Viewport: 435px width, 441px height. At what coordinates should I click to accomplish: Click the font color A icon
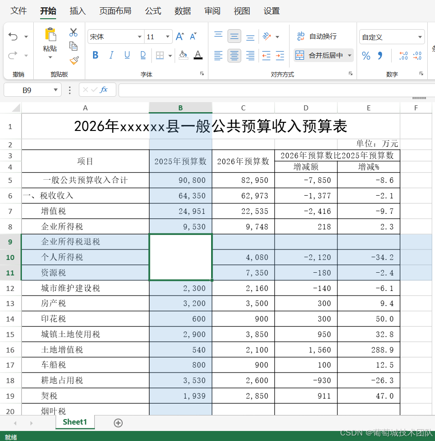[198, 55]
